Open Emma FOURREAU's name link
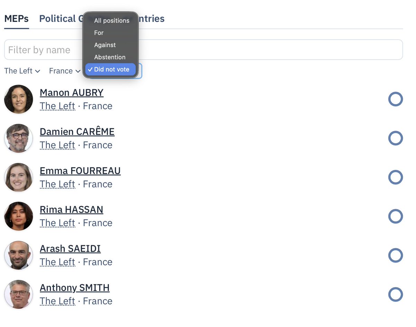 80,171
